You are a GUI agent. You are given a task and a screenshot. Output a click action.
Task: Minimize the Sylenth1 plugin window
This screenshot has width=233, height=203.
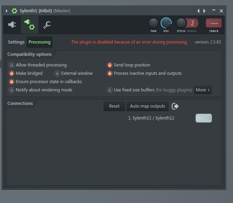pyautogui.click(x=214, y=10)
